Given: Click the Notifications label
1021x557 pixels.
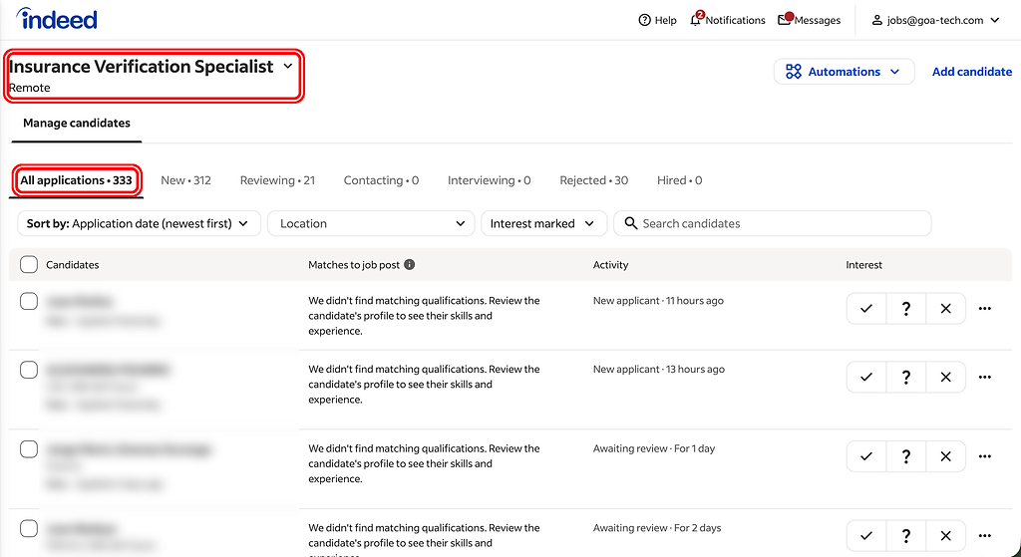Looking at the screenshot, I should (x=735, y=20).
